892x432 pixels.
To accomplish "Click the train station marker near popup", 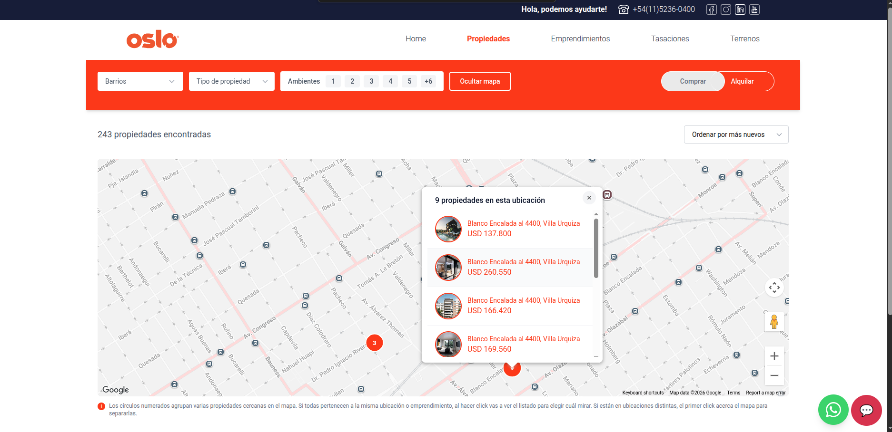I will 607,195.
